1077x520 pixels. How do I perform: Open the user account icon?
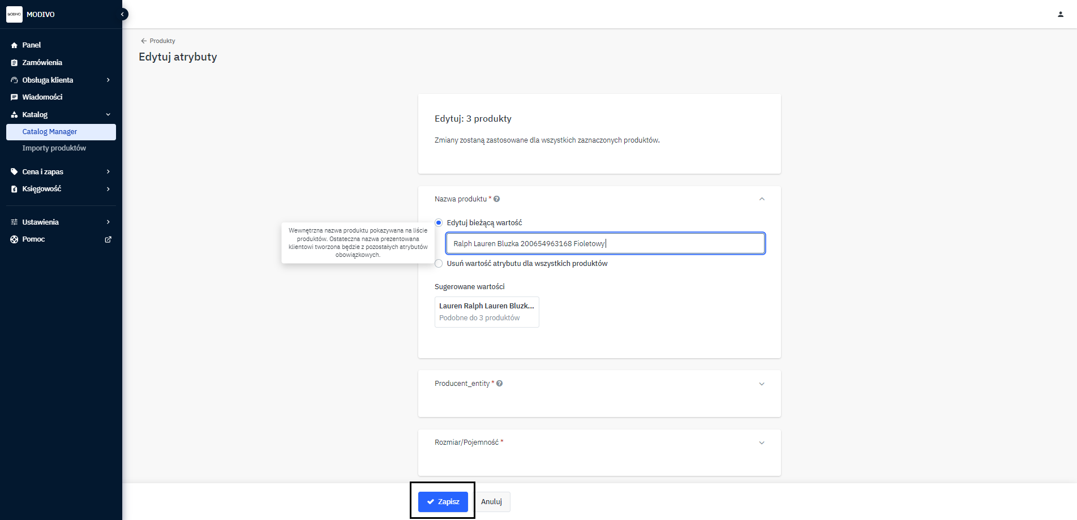coord(1060,14)
